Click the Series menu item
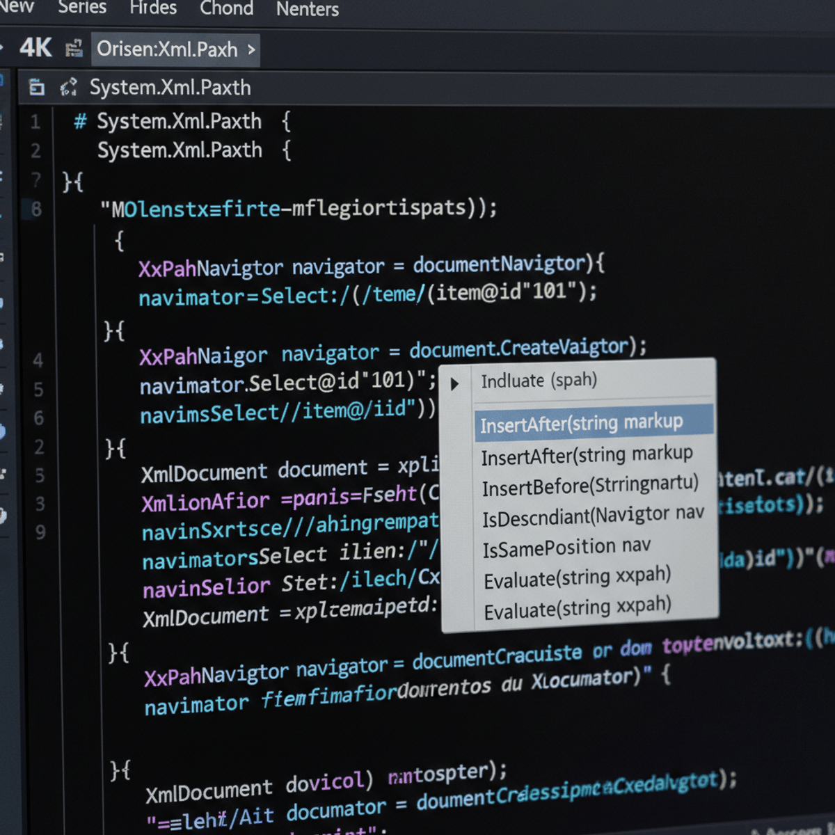The height and width of the screenshot is (835, 835). [x=82, y=9]
